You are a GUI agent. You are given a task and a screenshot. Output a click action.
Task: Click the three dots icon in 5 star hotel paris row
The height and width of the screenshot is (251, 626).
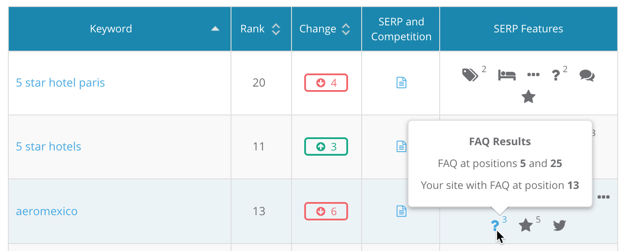[x=533, y=75]
